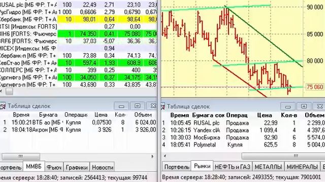Open the Графики tab
Viewport: 325px width, 182px height.
tap(77, 167)
